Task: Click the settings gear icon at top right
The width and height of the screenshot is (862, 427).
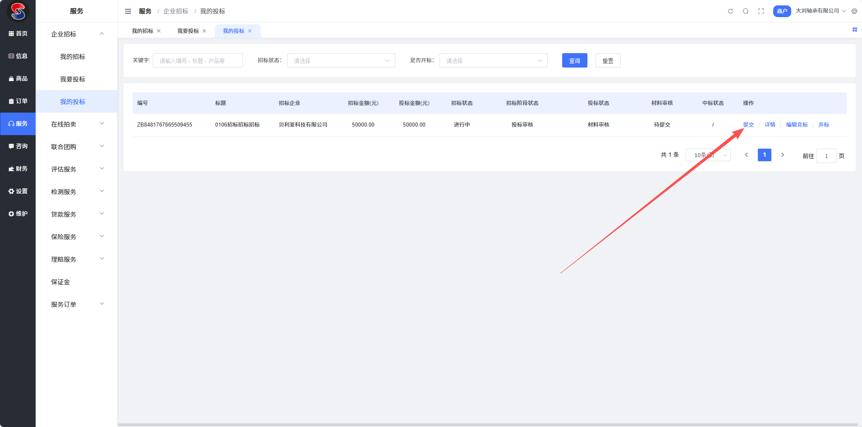Action: pyautogui.click(x=854, y=11)
